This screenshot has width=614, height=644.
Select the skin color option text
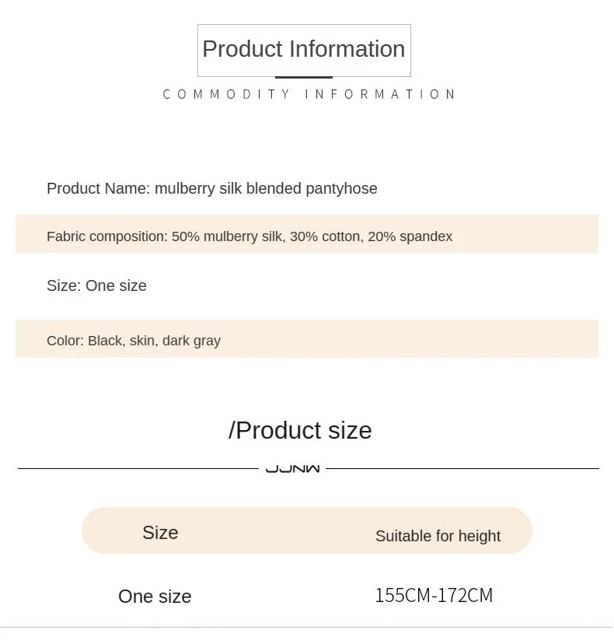[x=141, y=341]
